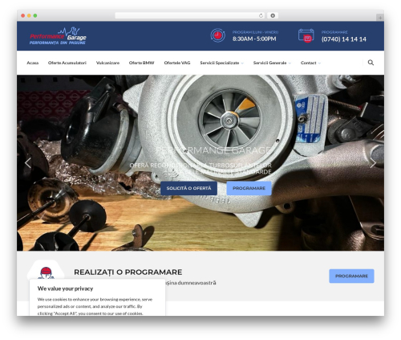The height and width of the screenshot is (340, 401).
Task: Open Acasa menu item
Action: (33, 63)
